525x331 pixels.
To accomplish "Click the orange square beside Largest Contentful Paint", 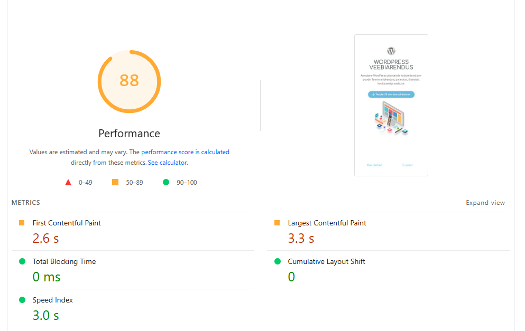I will (277, 223).
